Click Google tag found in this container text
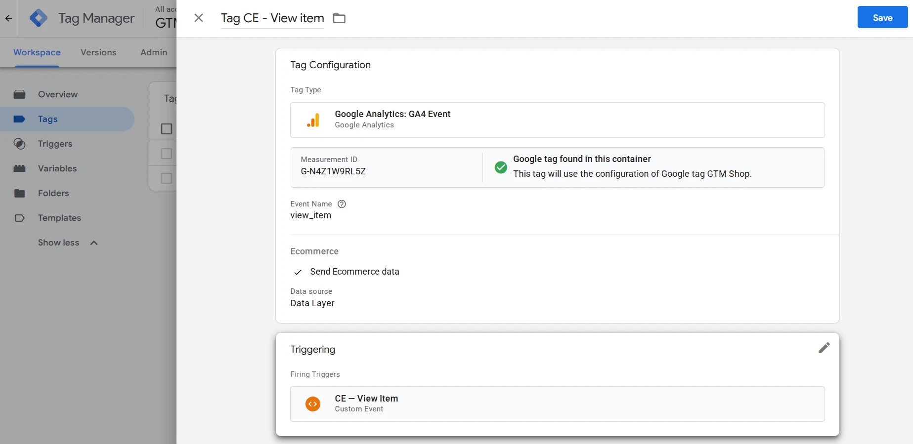The height and width of the screenshot is (444, 913). (x=582, y=159)
